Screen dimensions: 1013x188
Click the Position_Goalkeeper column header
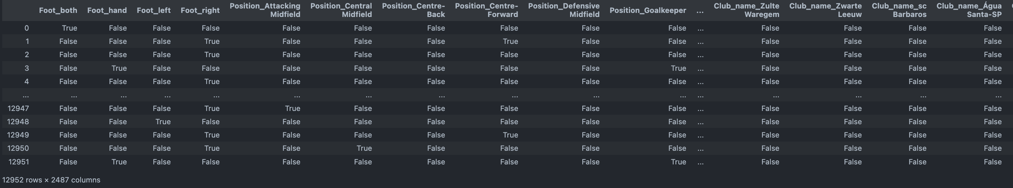(x=647, y=10)
